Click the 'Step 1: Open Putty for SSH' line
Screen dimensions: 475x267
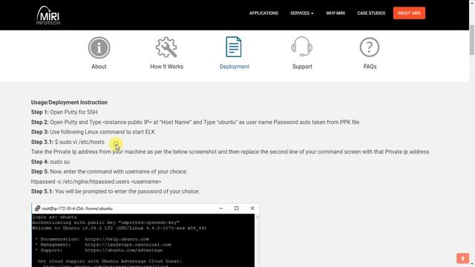[65, 112]
